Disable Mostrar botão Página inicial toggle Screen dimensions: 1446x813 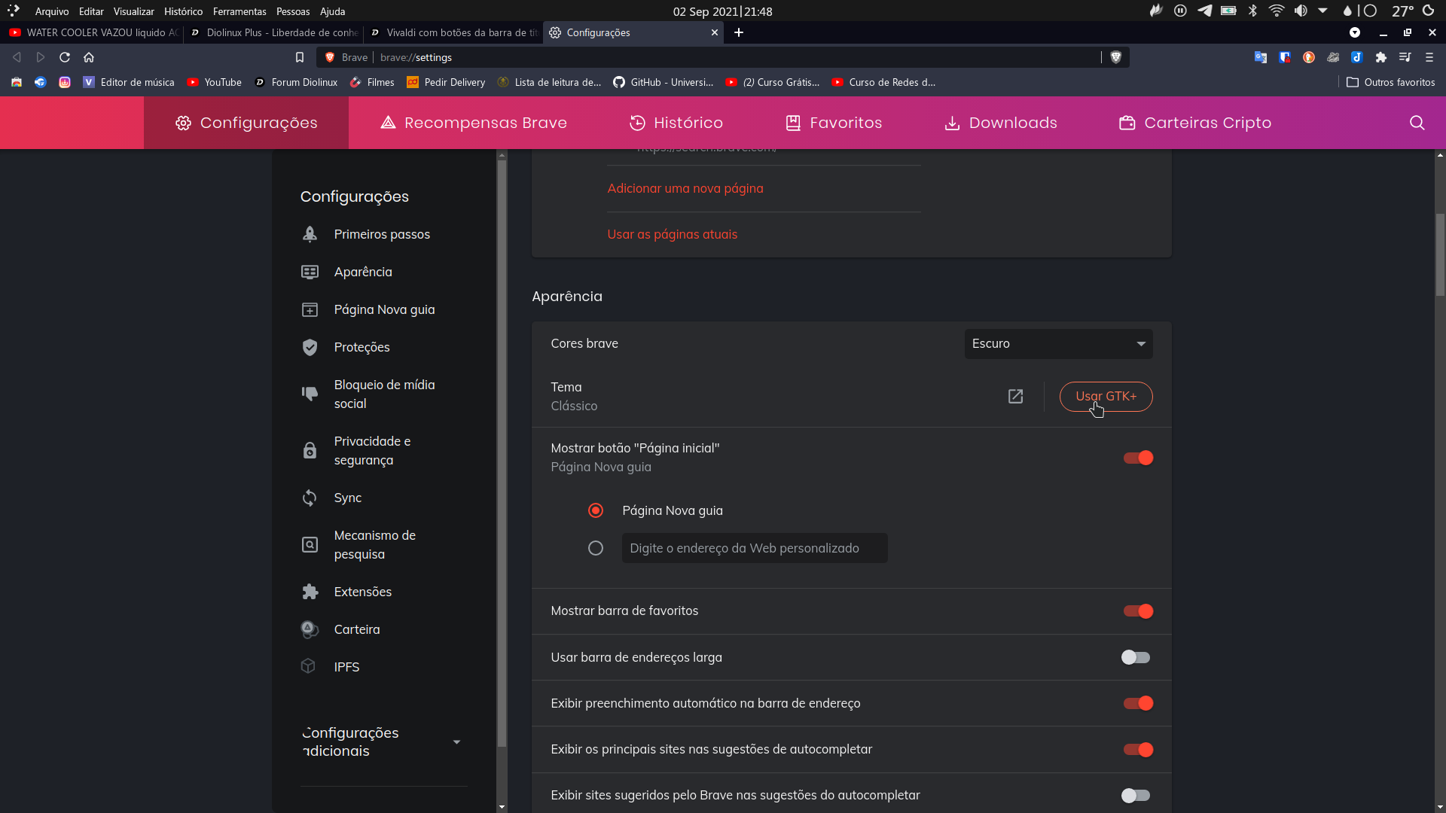point(1138,458)
